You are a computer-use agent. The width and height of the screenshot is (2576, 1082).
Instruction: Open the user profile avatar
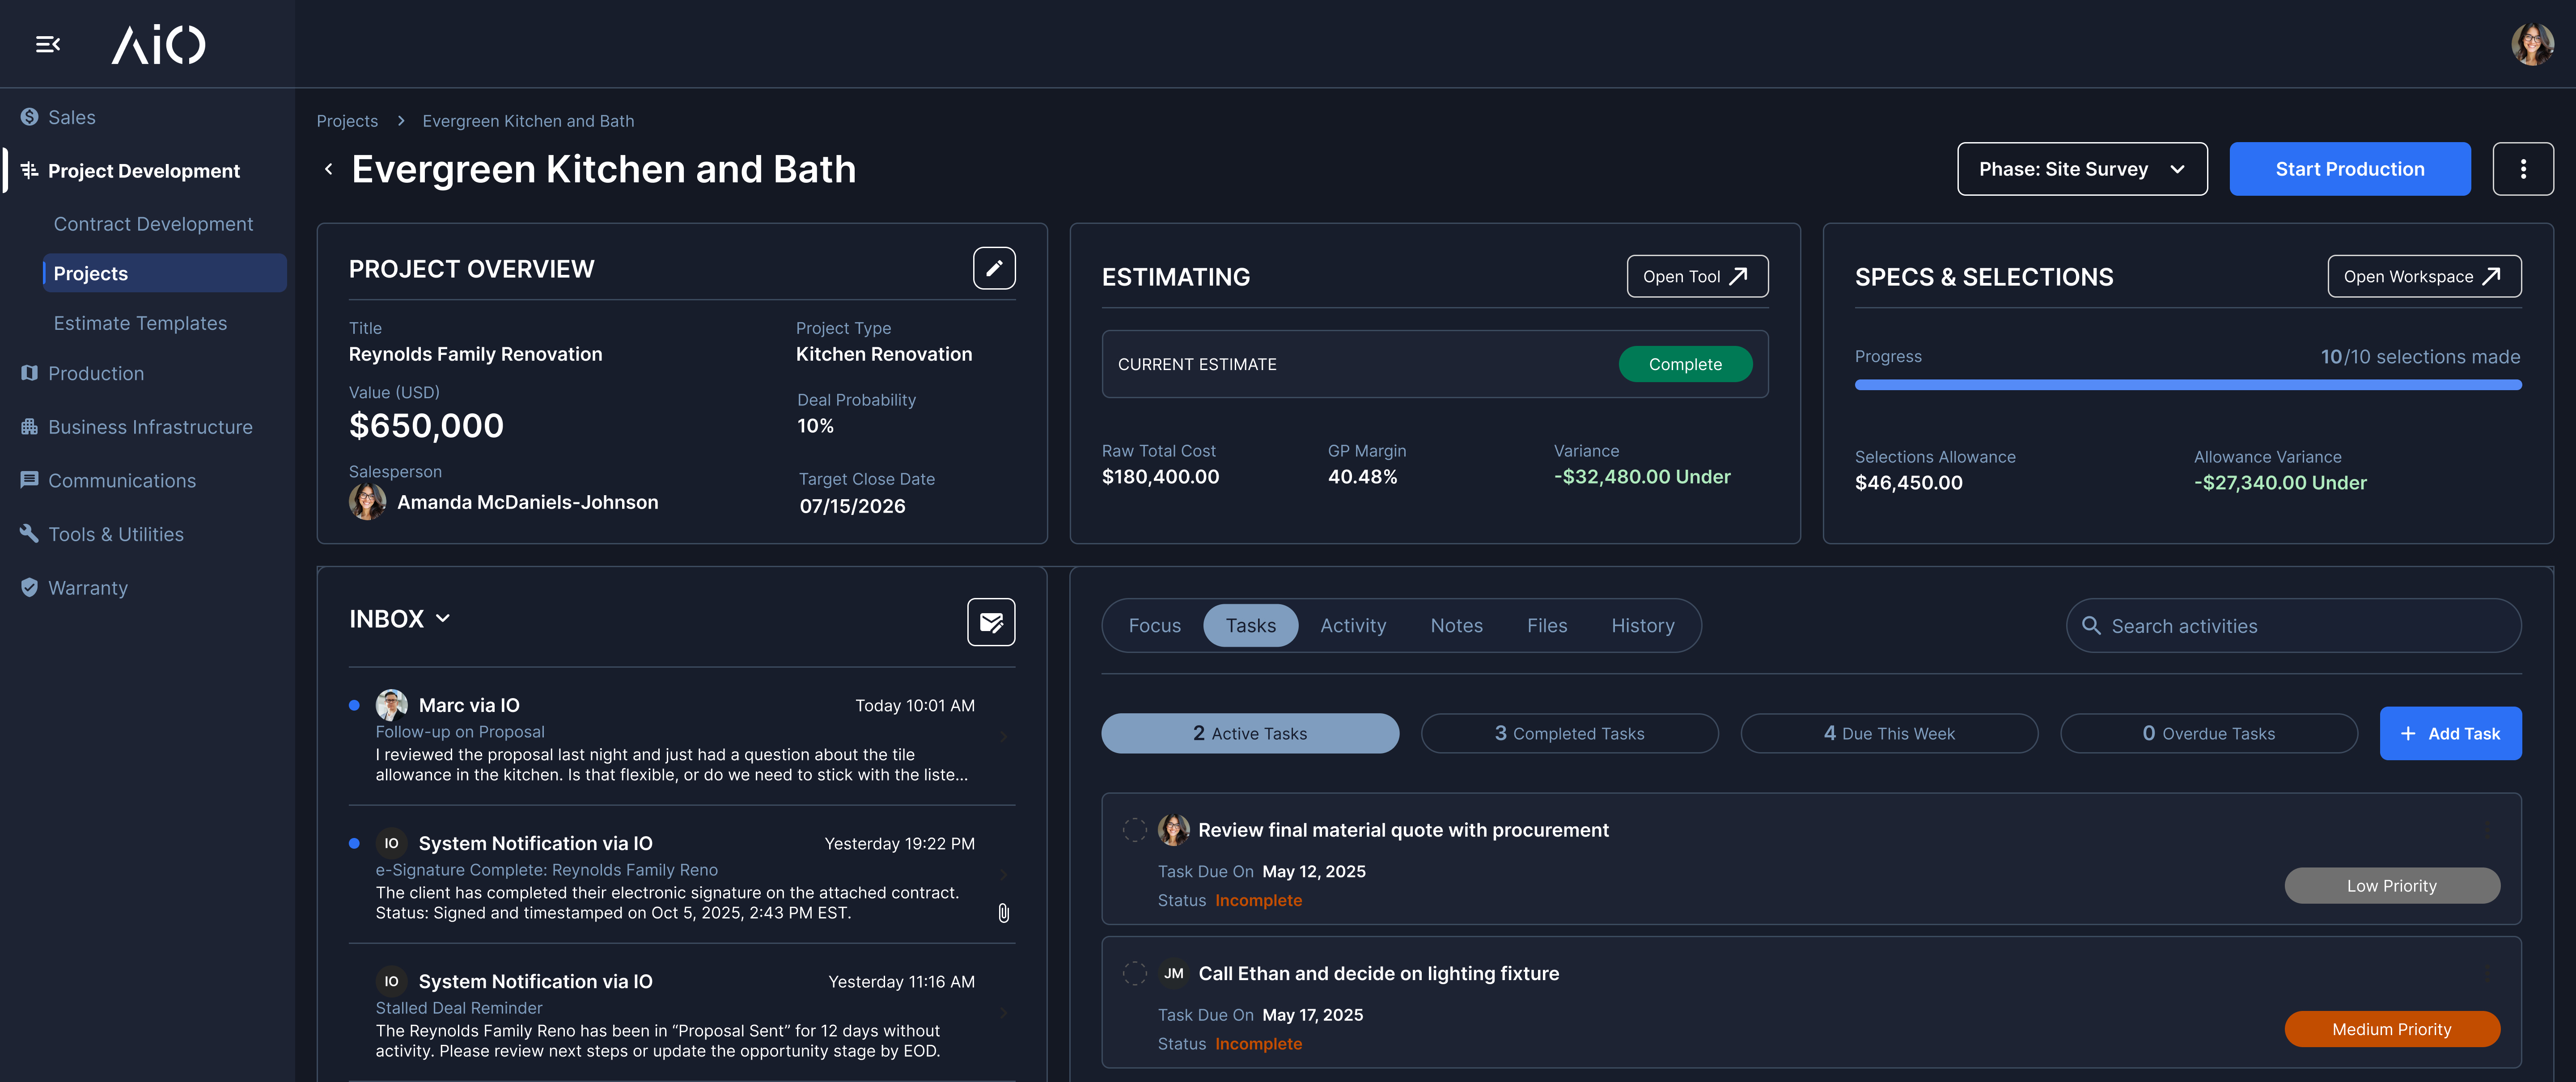tap(2532, 44)
